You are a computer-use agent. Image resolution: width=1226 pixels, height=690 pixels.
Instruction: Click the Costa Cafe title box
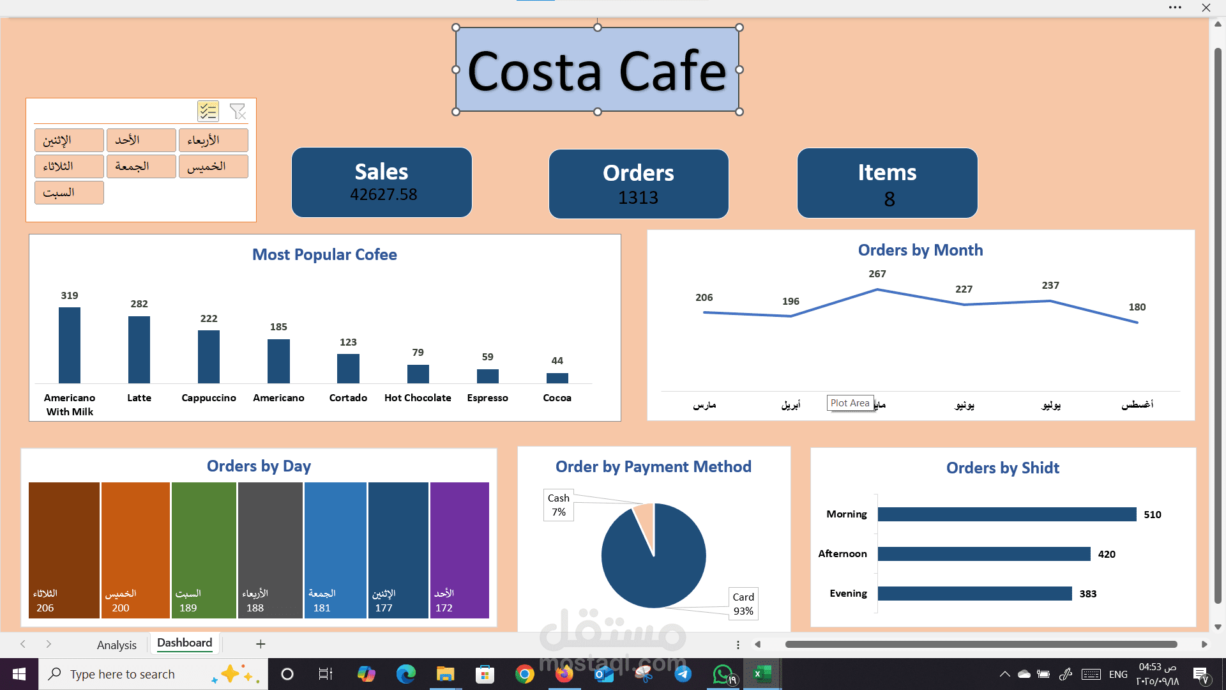pyautogui.click(x=597, y=70)
